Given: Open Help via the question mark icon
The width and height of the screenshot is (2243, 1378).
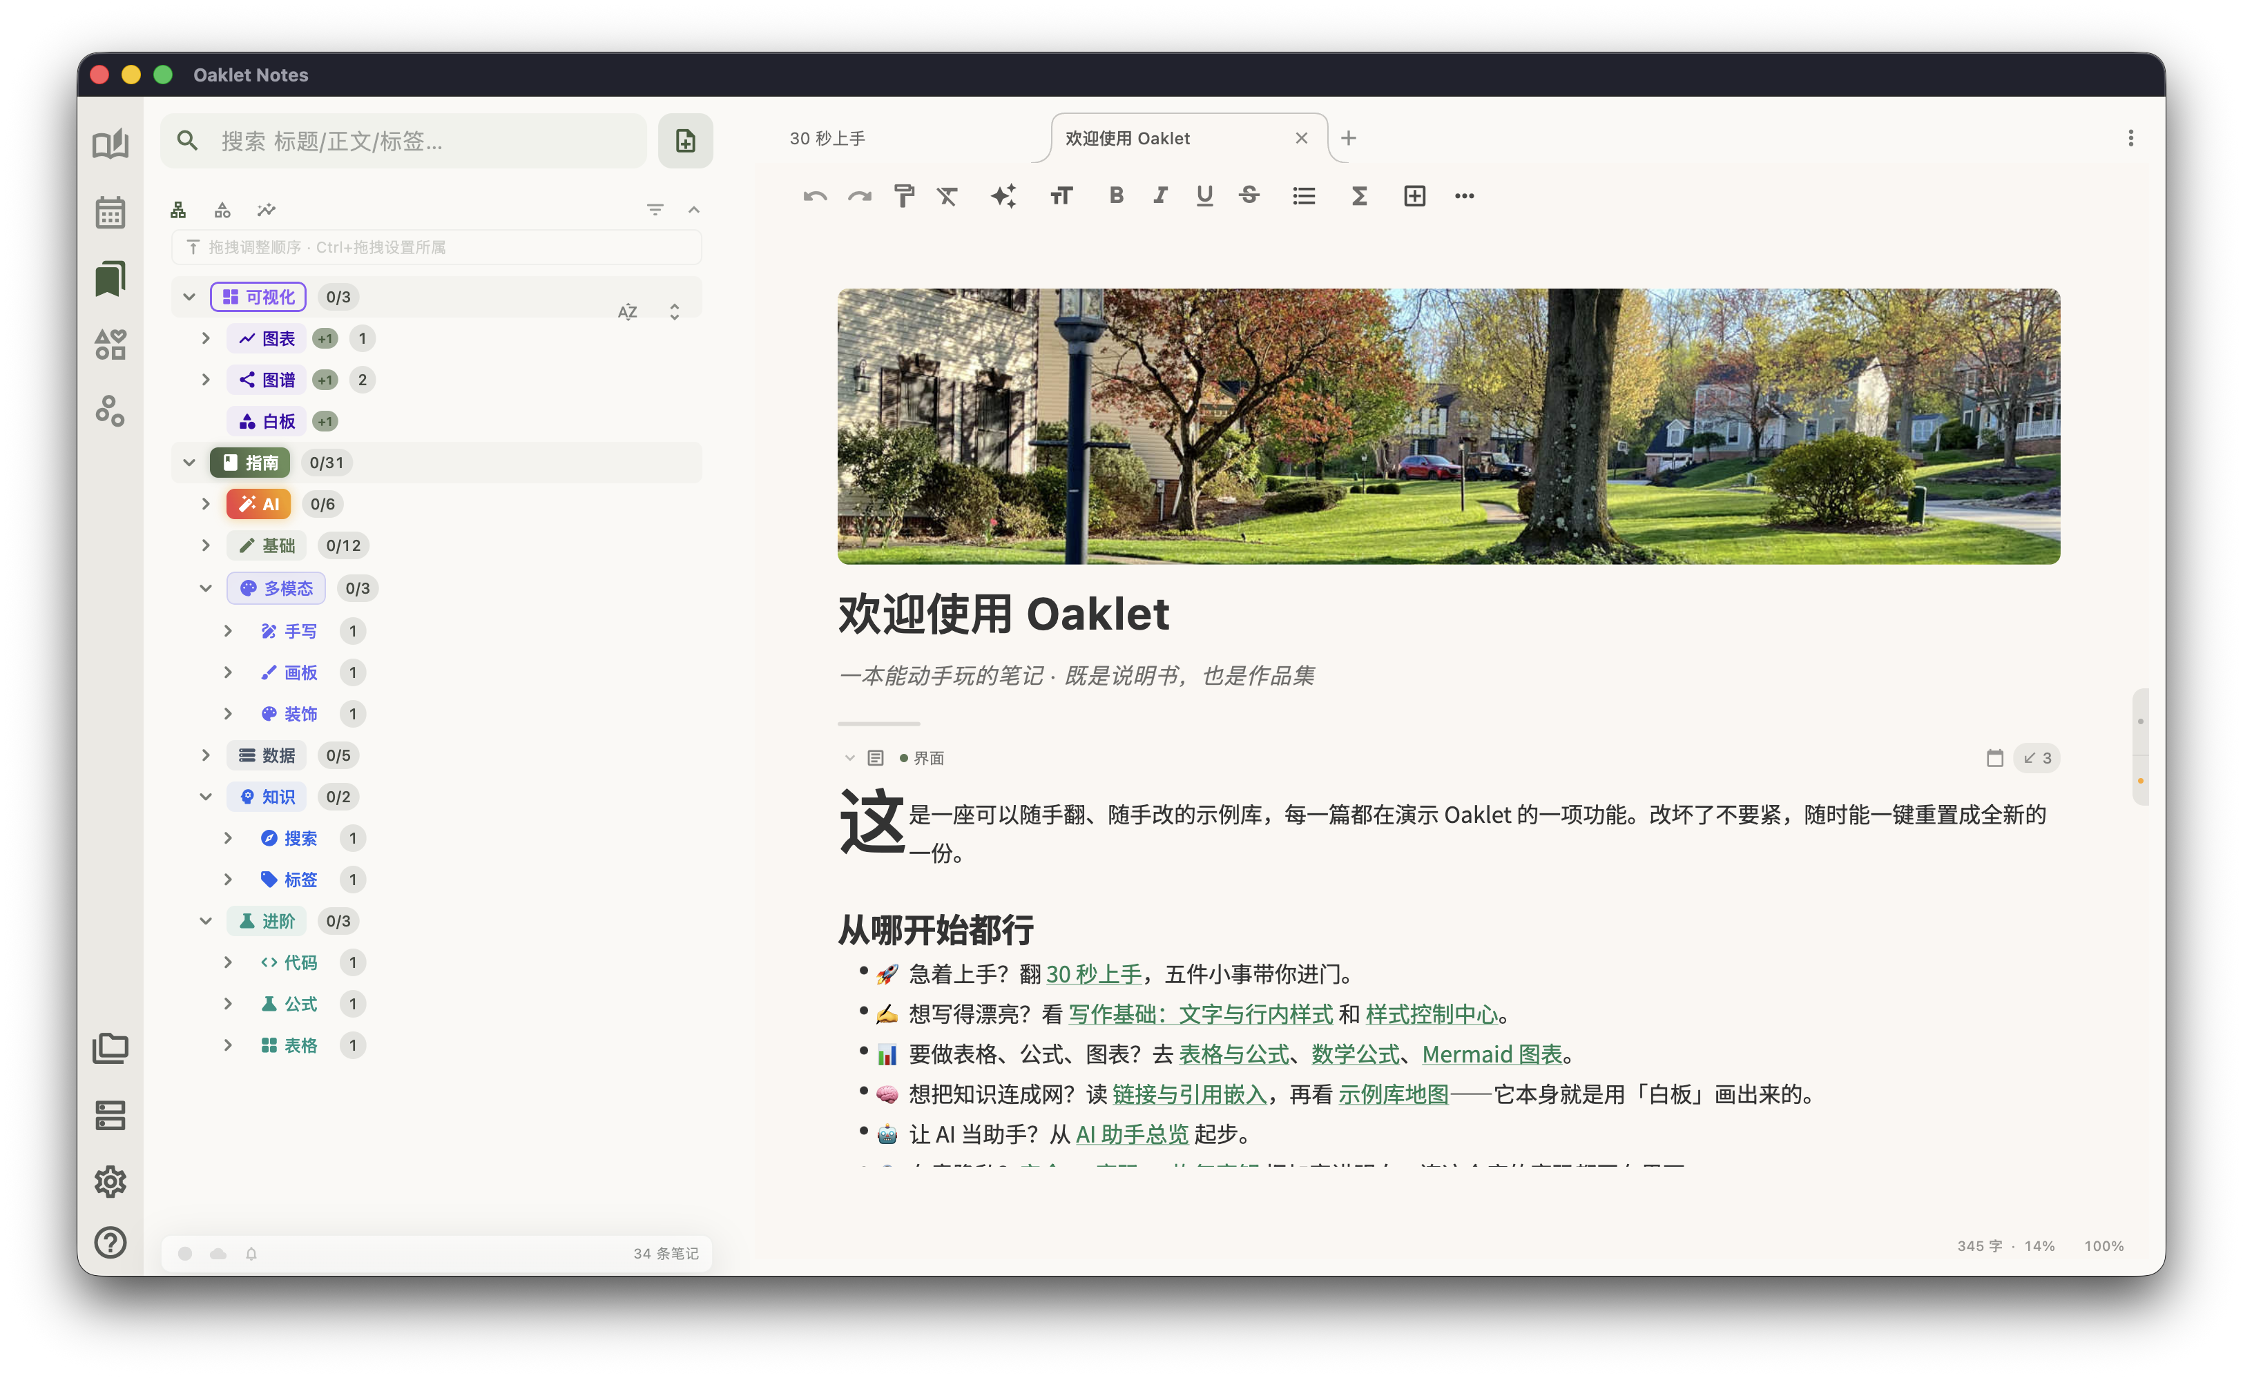Looking at the screenshot, I should (110, 1242).
